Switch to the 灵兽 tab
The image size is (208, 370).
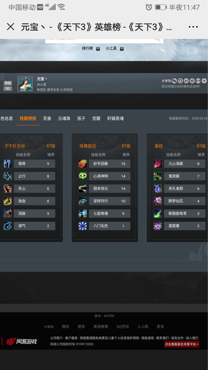pyautogui.click(x=47, y=118)
